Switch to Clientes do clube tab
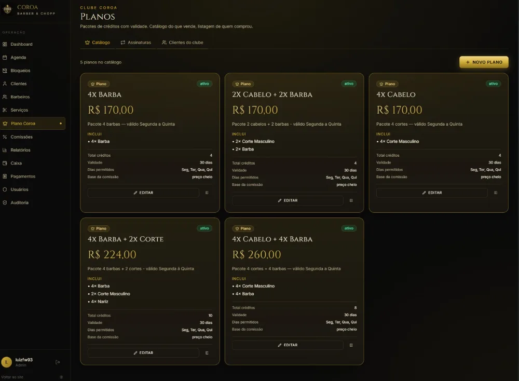 182,43
